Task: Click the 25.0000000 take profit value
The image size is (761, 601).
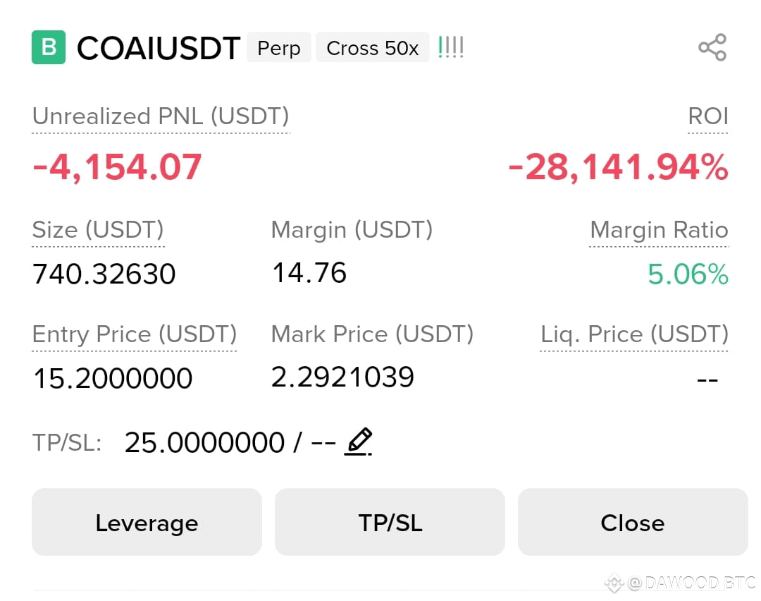Action: (204, 442)
